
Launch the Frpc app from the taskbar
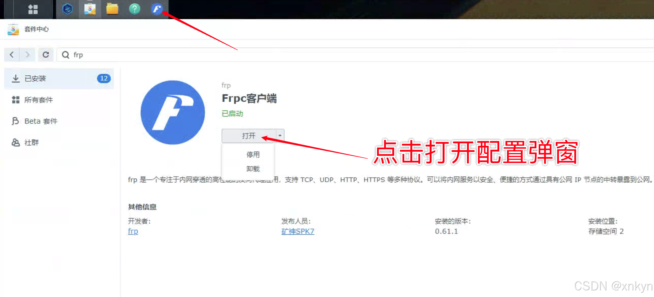156,9
